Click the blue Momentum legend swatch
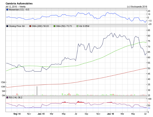Screen dimensions: 153x117 (x=7, y=10)
